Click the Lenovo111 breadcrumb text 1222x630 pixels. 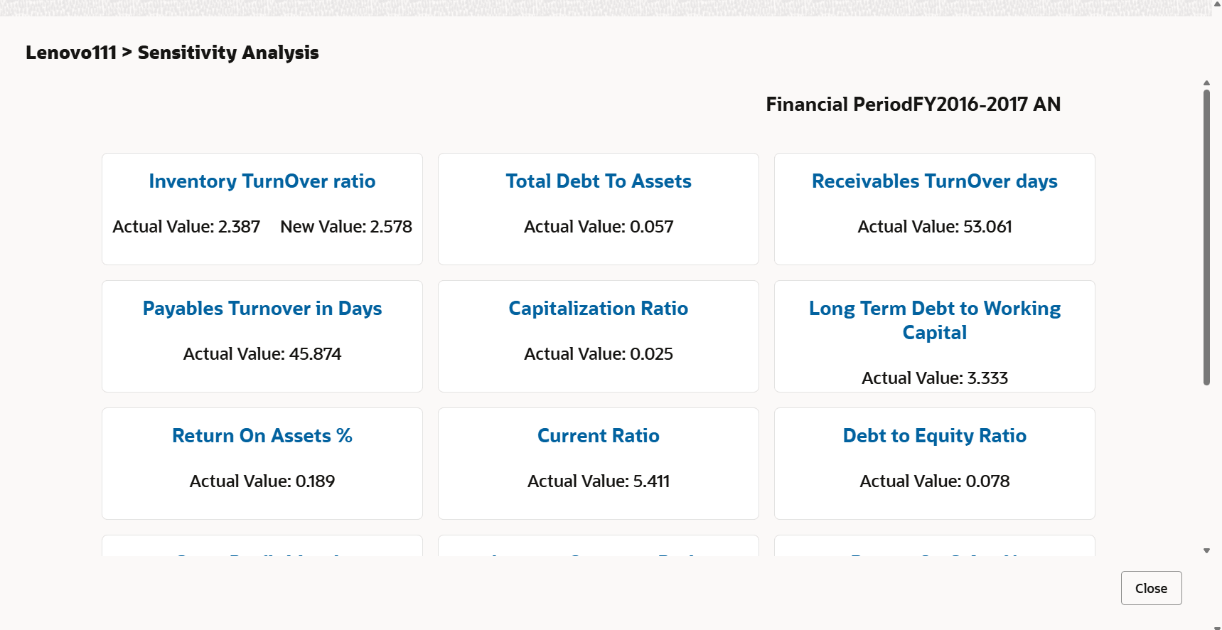(x=71, y=53)
